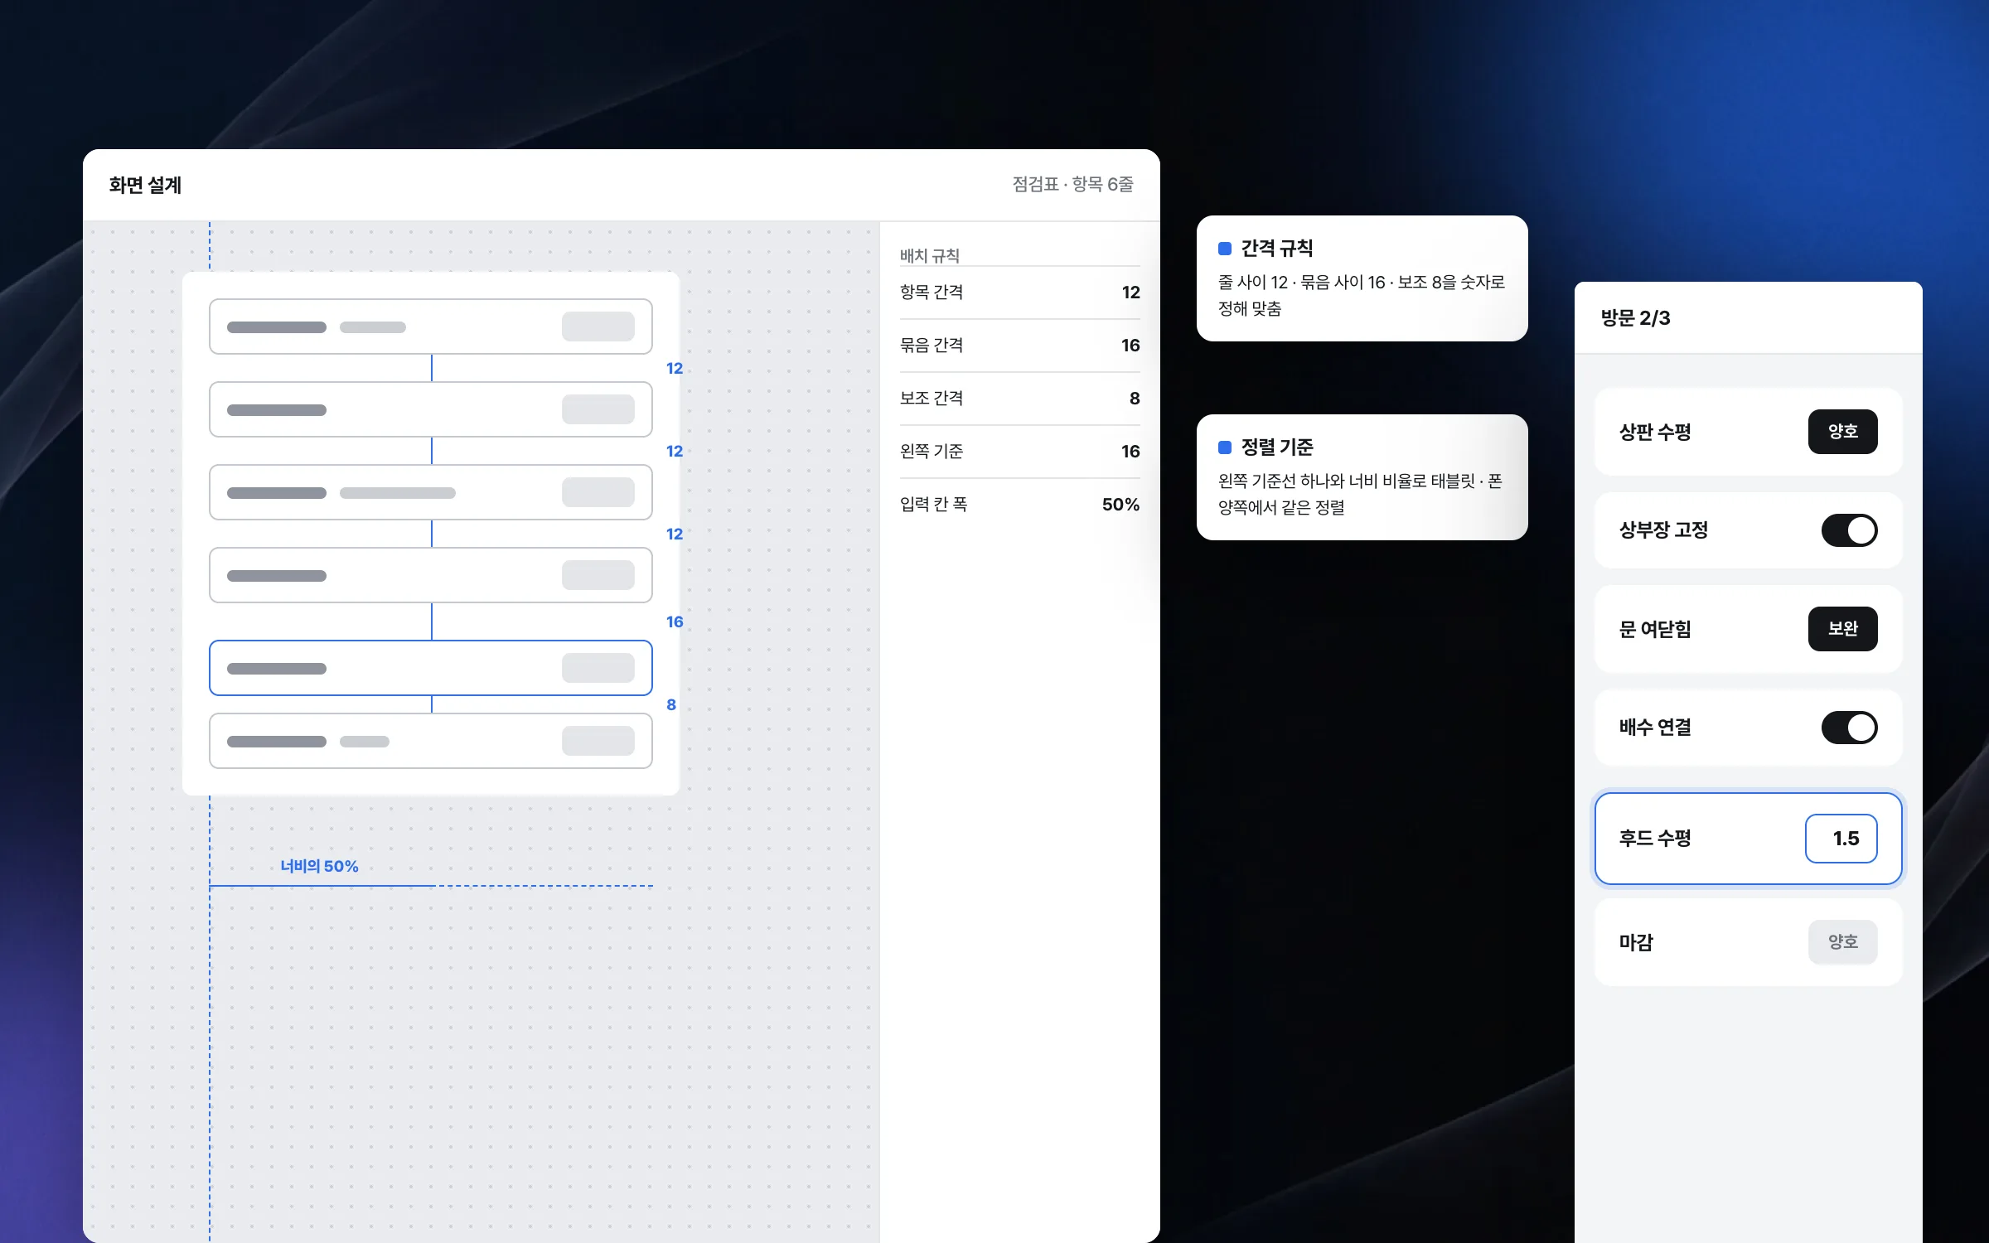This screenshot has height=1243, width=1989.
Task: Click the gray 양호 badge for 마감
Action: click(1842, 942)
